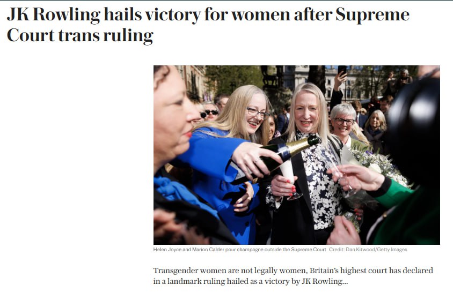Click the grey-haired woman wearing glasses in the background

(x=344, y=121)
